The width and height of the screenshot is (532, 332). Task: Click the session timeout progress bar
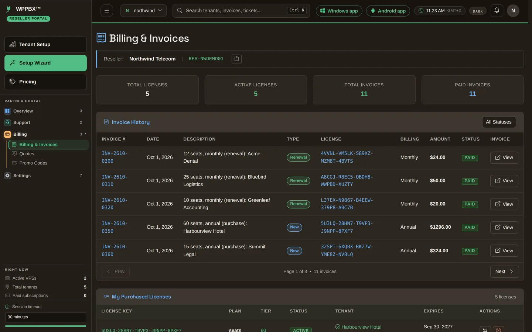point(46,326)
